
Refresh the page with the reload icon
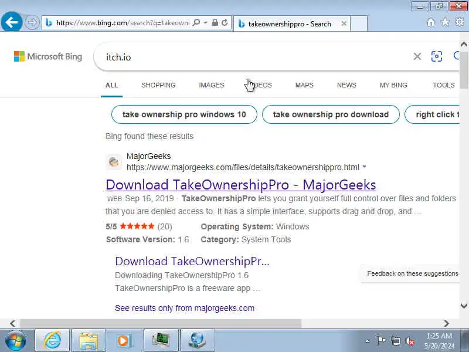point(225,22)
